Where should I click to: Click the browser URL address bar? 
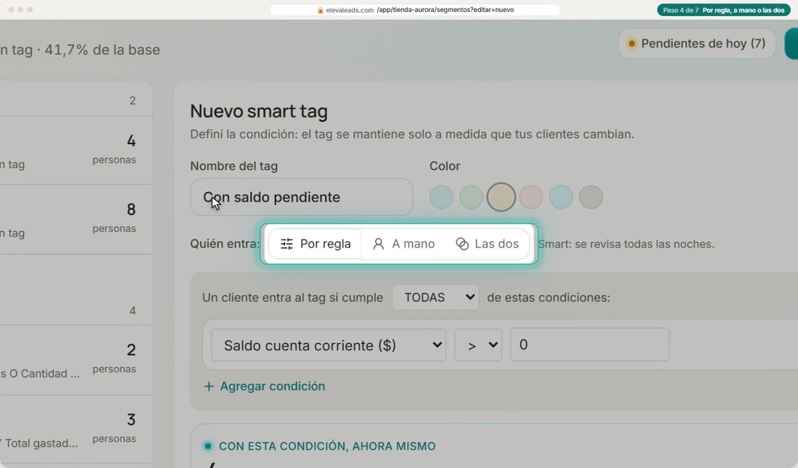click(x=415, y=10)
